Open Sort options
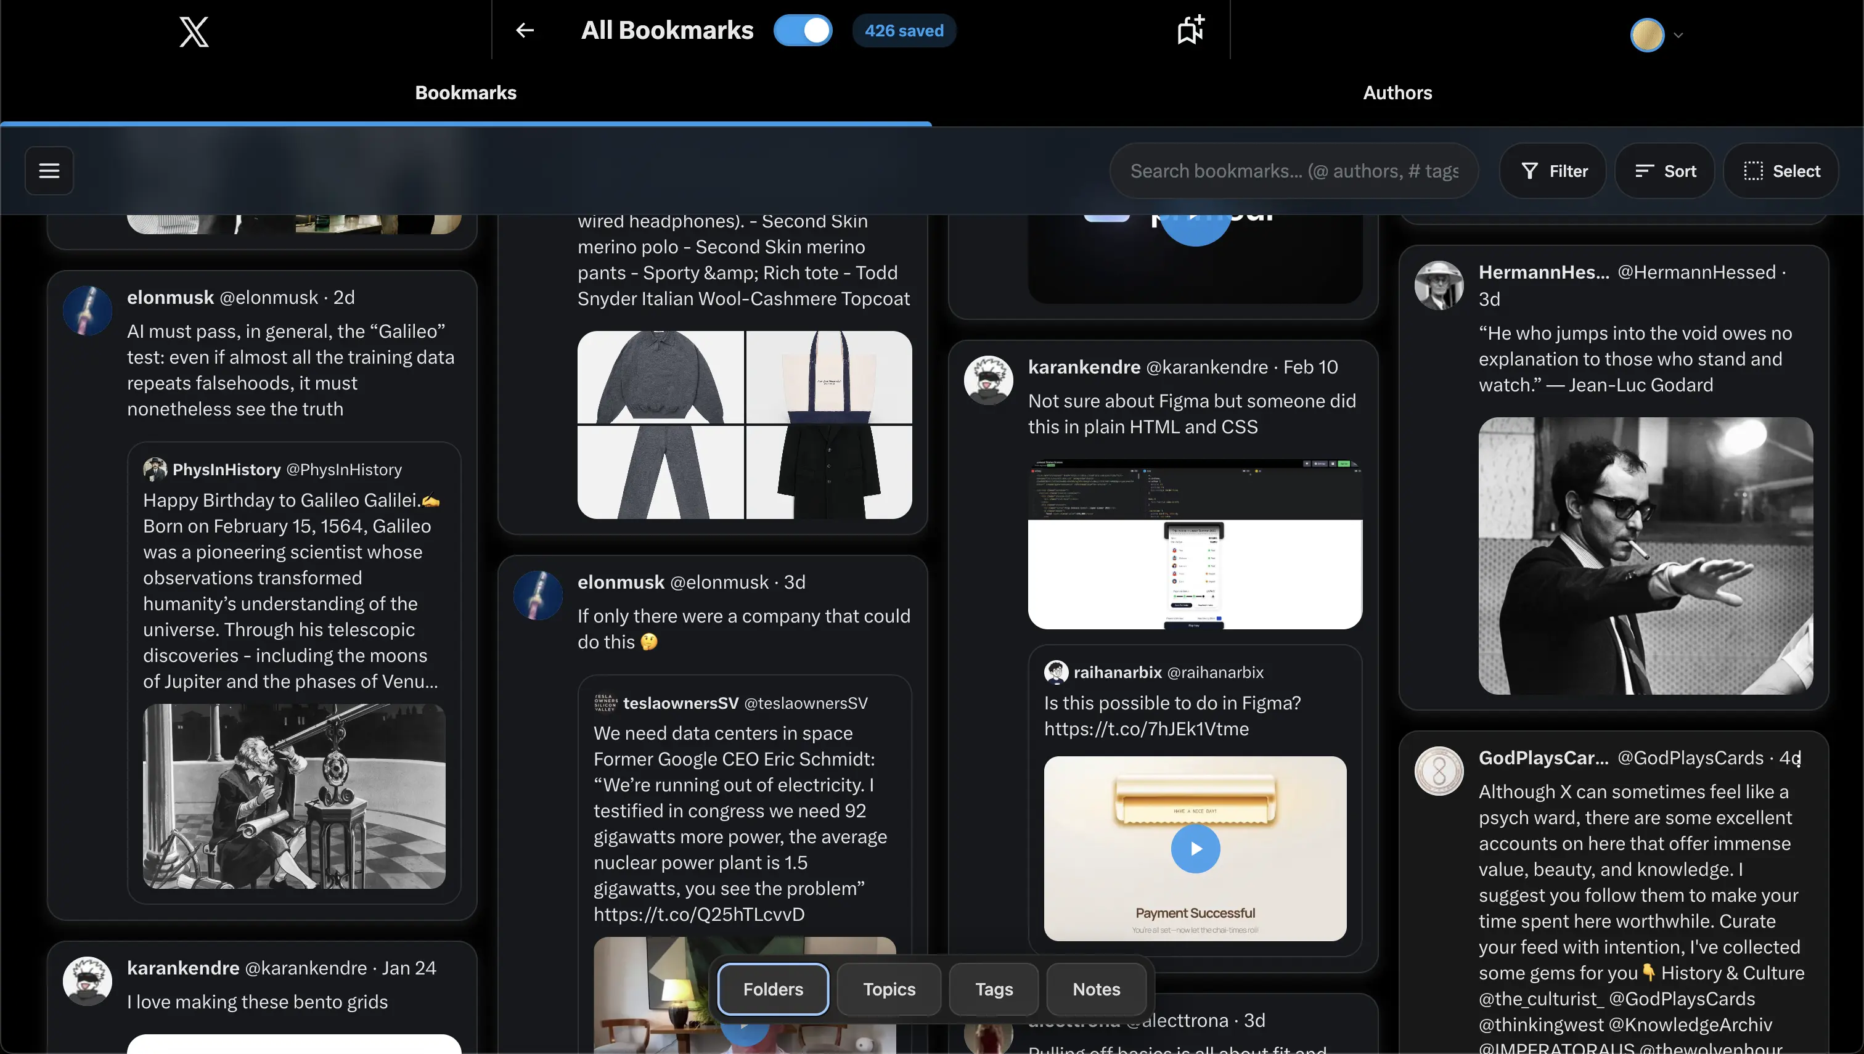The width and height of the screenshot is (1864, 1054). coord(1664,170)
